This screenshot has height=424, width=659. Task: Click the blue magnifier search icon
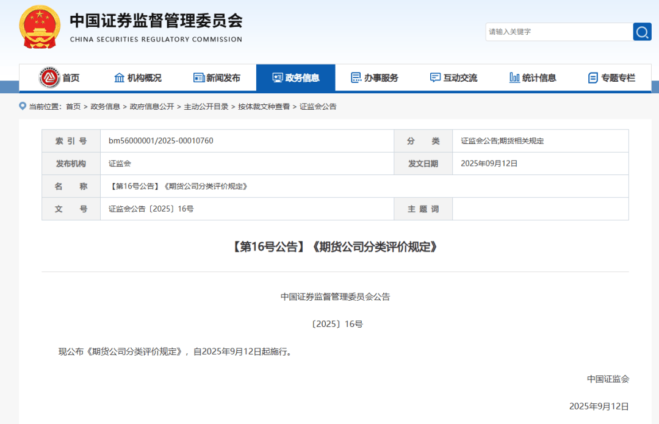coord(642,32)
